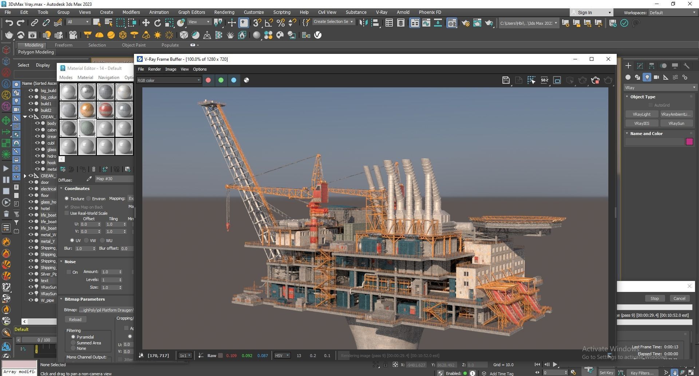This screenshot has width=699, height=376.
Task: Click the Undo icon in main toolbar
Action: click(9, 23)
